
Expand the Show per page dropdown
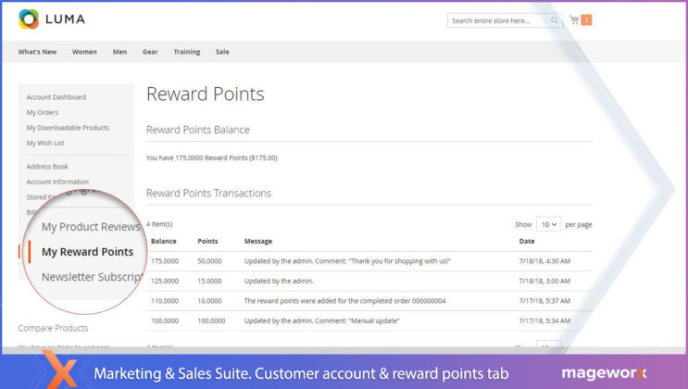pyautogui.click(x=548, y=224)
